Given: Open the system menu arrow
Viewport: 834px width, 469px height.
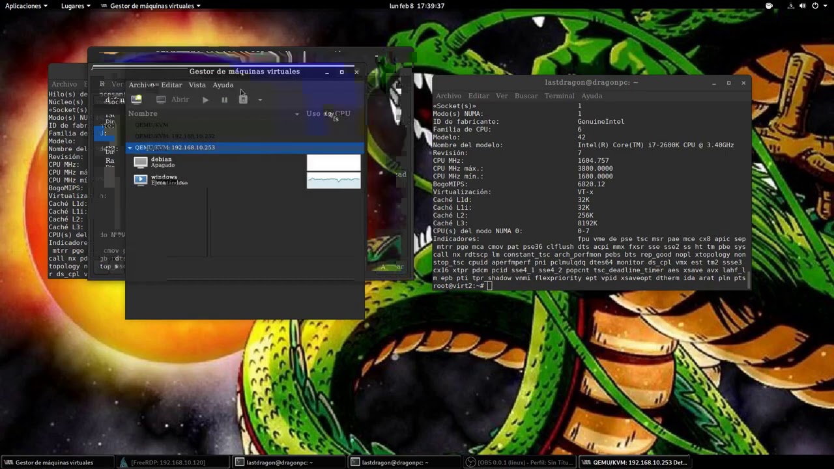Looking at the screenshot, I should [826, 6].
